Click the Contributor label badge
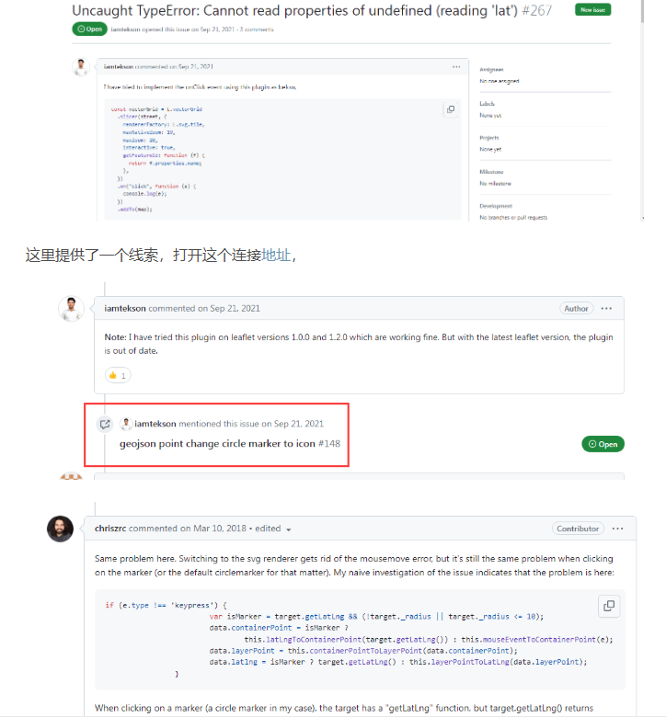Viewport: 666px width, 717px height. [578, 529]
